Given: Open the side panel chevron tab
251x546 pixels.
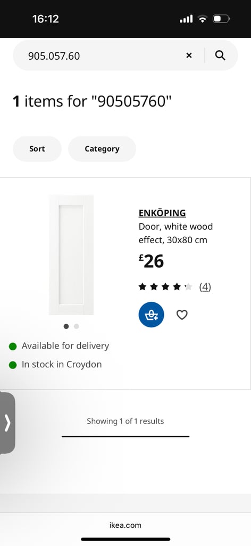Looking at the screenshot, I should point(7,423).
